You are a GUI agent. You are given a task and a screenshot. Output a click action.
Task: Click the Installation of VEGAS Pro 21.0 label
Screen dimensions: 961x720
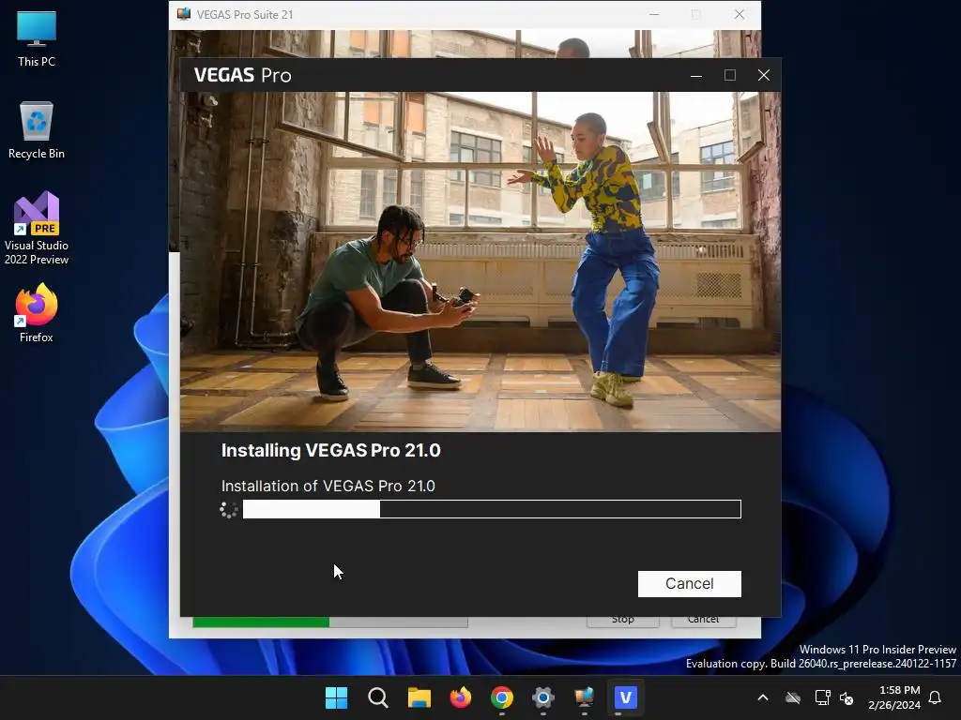tap(328, 487)
